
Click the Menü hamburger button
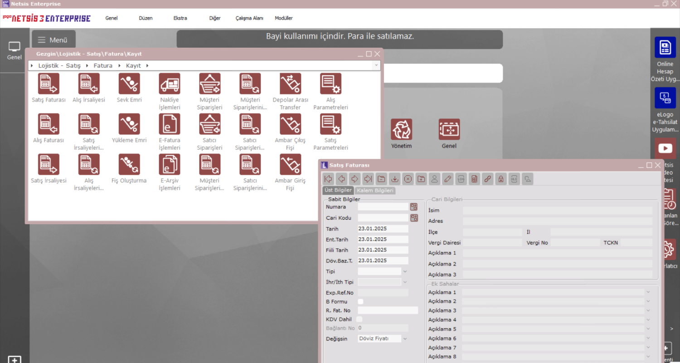[53, 39]
